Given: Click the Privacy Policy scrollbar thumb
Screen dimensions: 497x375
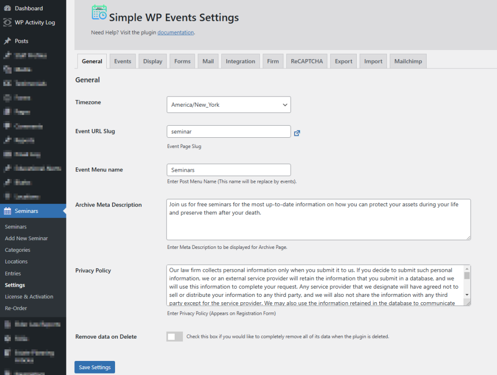Looking at the screenshot, I should pyautogui.click(x=467, y=276).
